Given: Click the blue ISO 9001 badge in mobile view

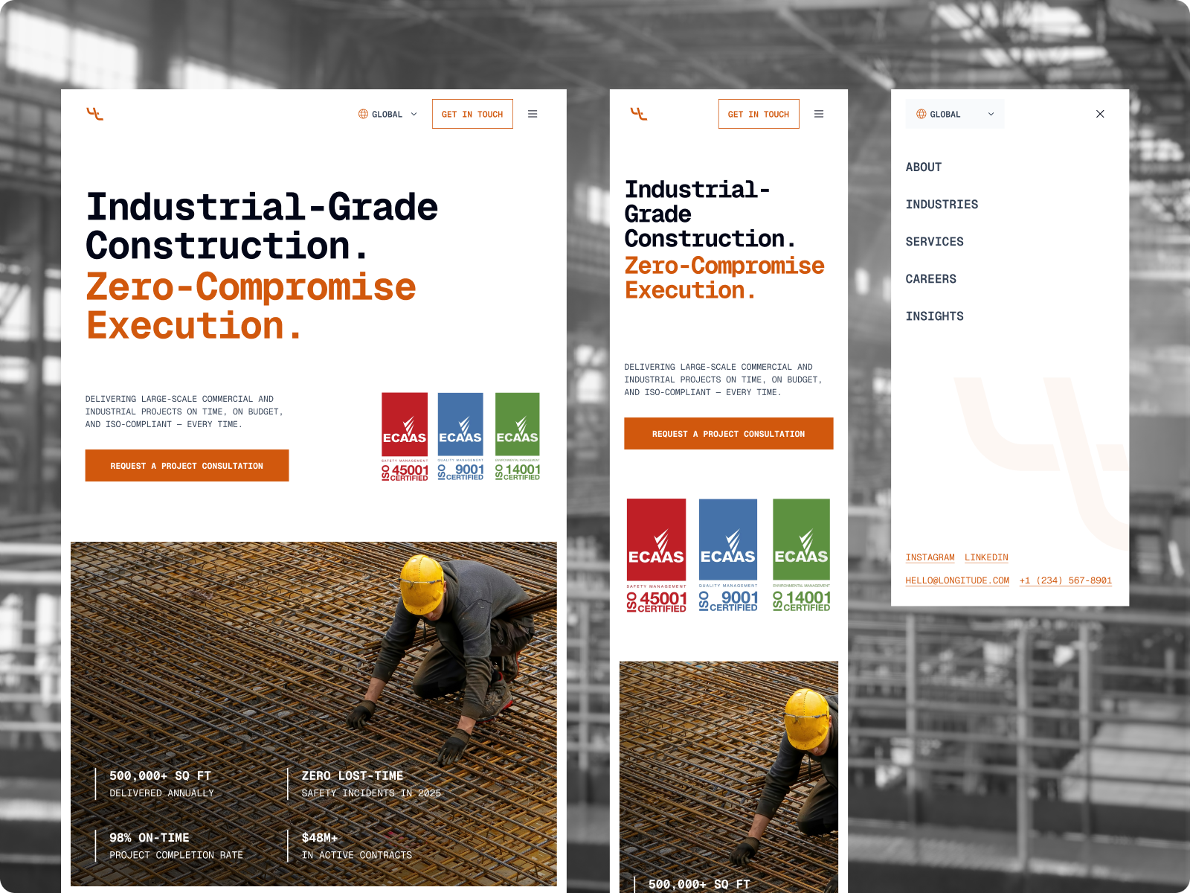Looking at the screenshot, I should click(728, 556).
